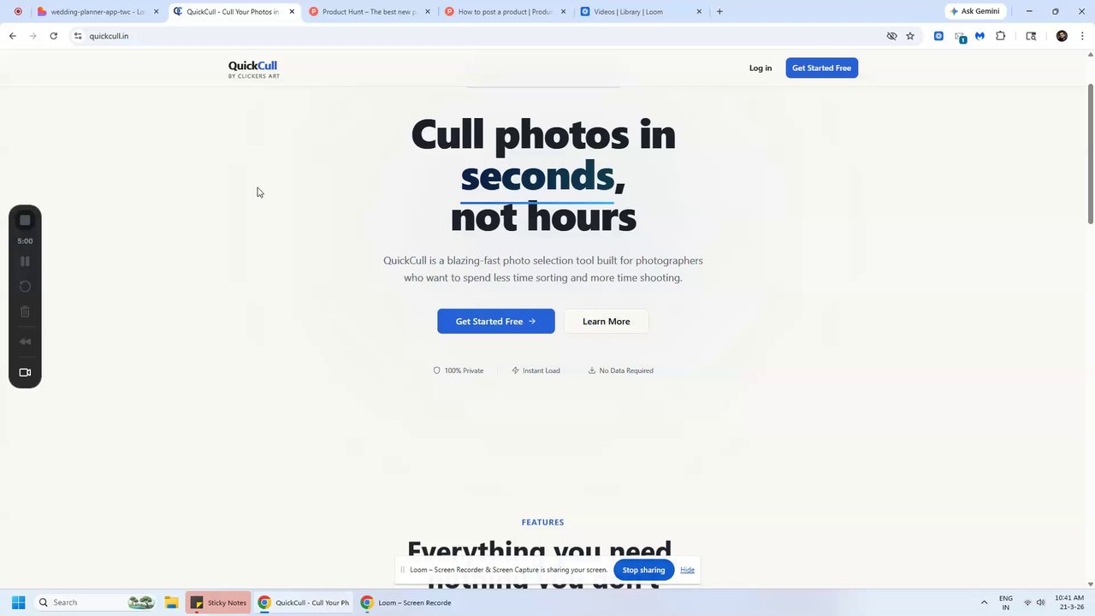Click the crossed-out eye icon in address bar
The image size is (1095, 616).
coord(891,36)
